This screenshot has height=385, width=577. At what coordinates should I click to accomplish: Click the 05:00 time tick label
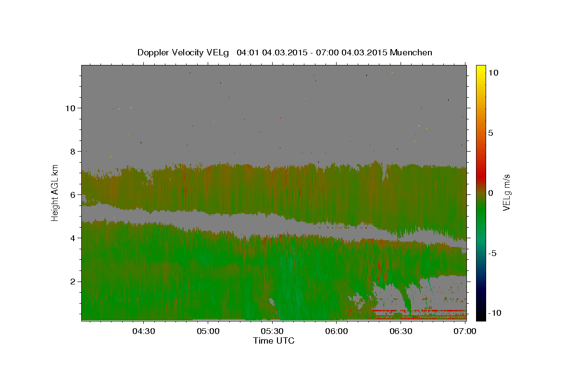pos(208,331)
